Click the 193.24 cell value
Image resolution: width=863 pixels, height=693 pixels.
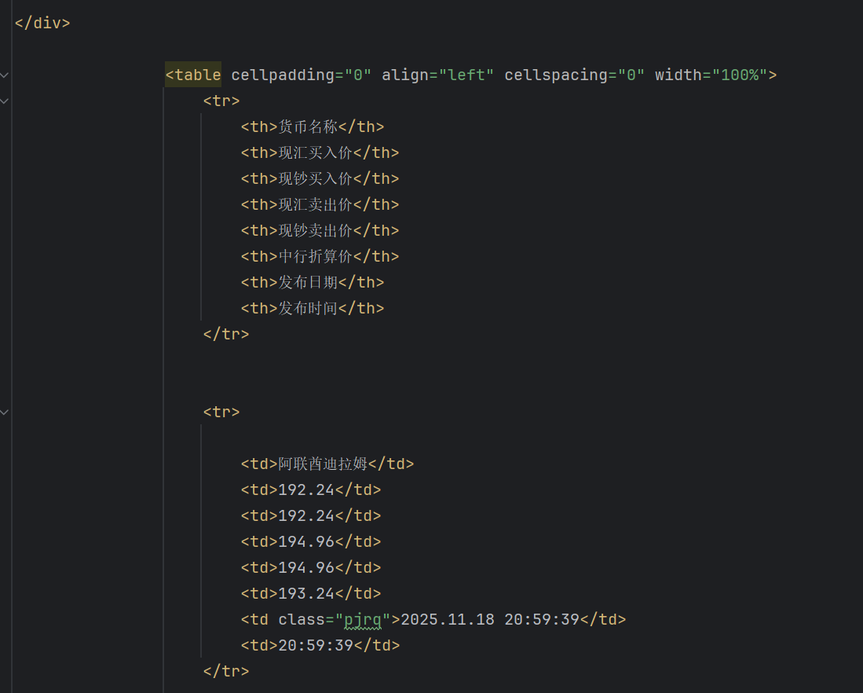(x=306, y=594)
